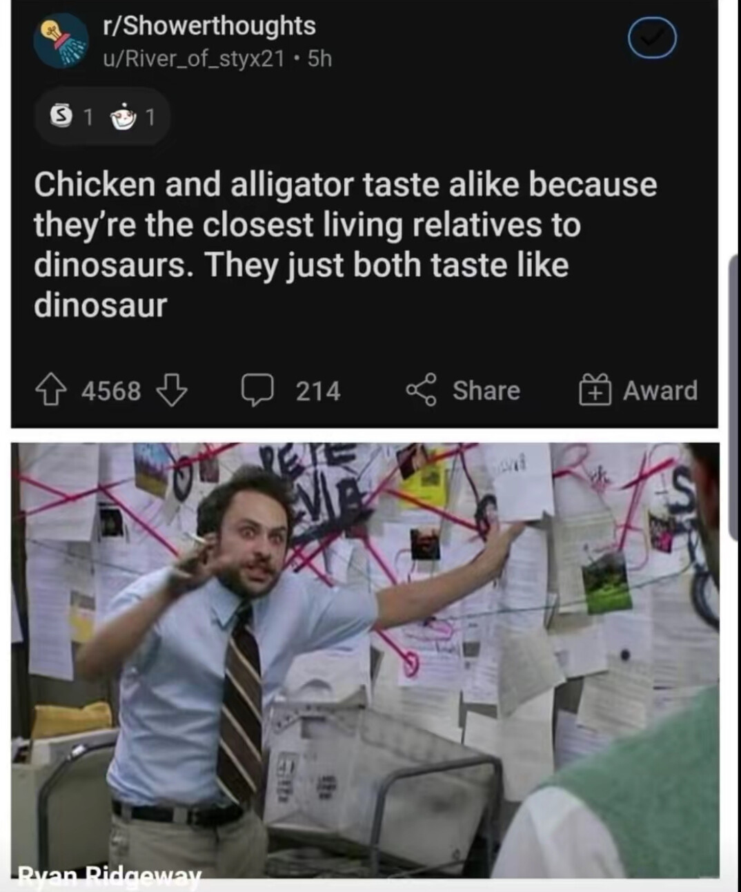Screen dimensions: 741x892
Task: Click the wholesome snoo award icon
Action: 123,117
